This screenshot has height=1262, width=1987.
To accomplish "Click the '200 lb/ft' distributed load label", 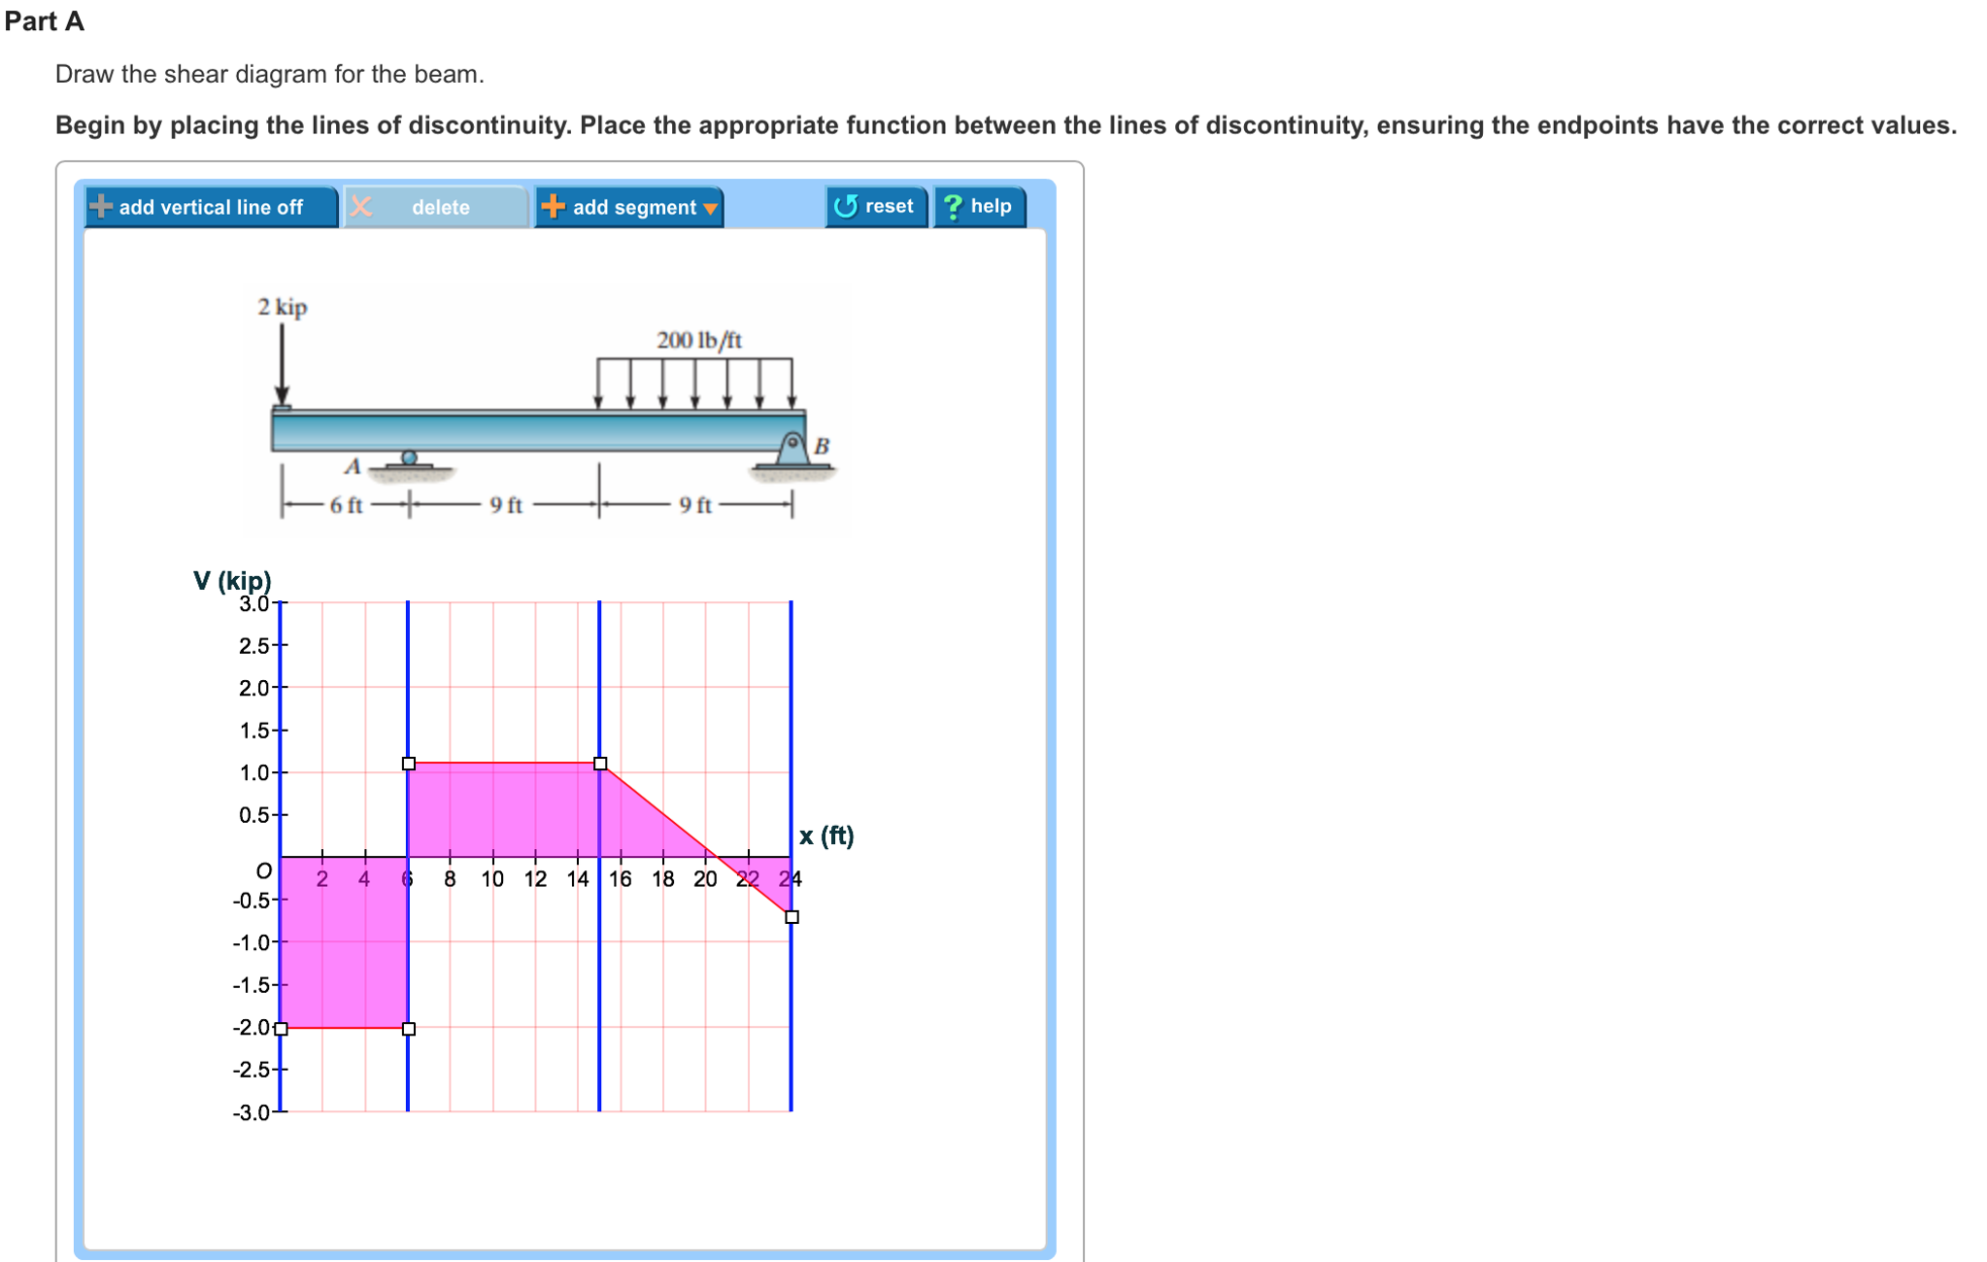I will pos(699,340).
